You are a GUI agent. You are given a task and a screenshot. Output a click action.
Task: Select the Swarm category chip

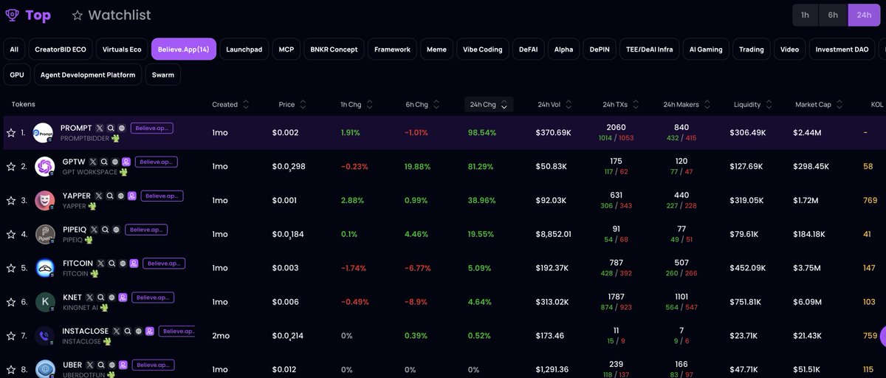tap(163, 75)
